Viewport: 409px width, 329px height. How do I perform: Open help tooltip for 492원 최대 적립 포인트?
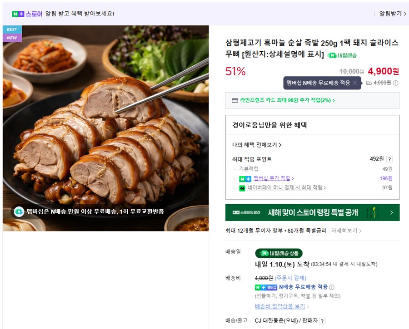(389, 159)
